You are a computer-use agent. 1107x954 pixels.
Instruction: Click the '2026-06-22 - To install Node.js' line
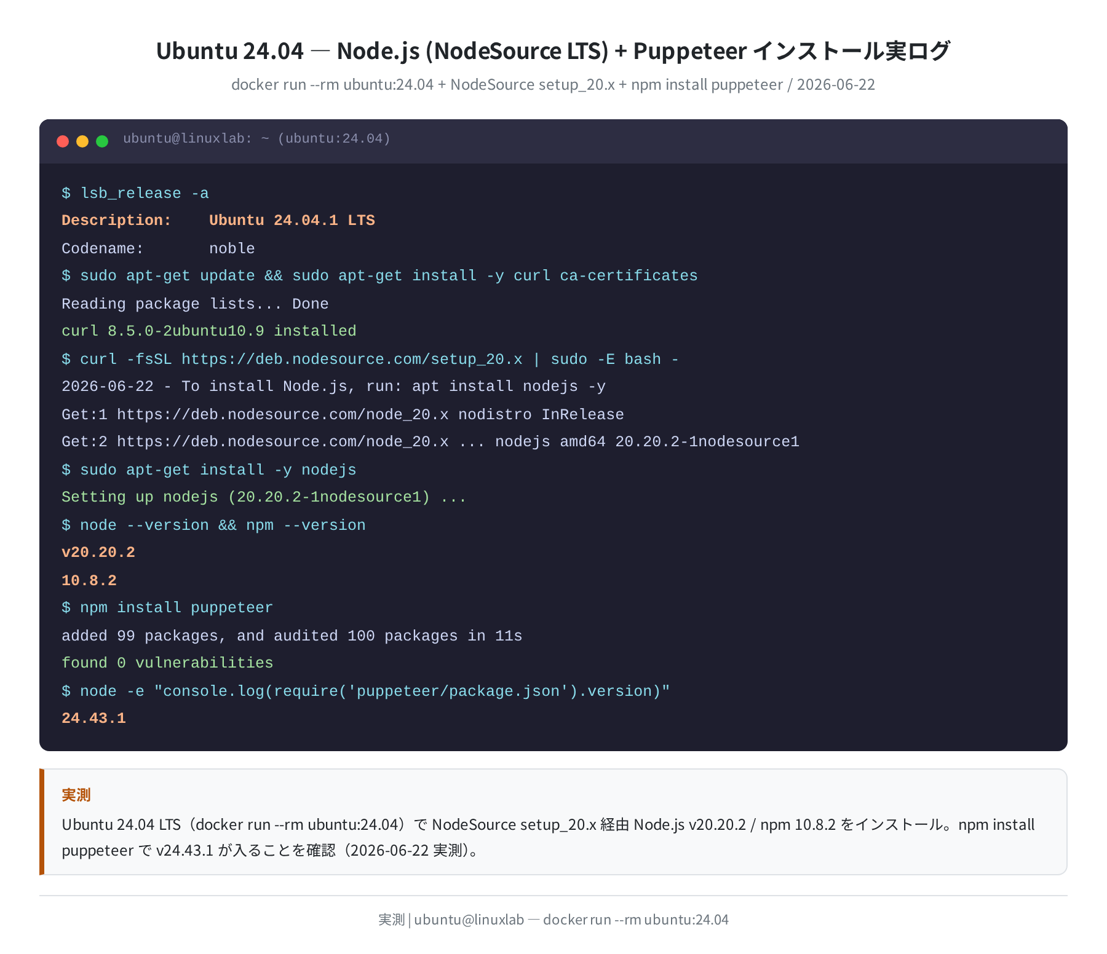pos(333,386)
